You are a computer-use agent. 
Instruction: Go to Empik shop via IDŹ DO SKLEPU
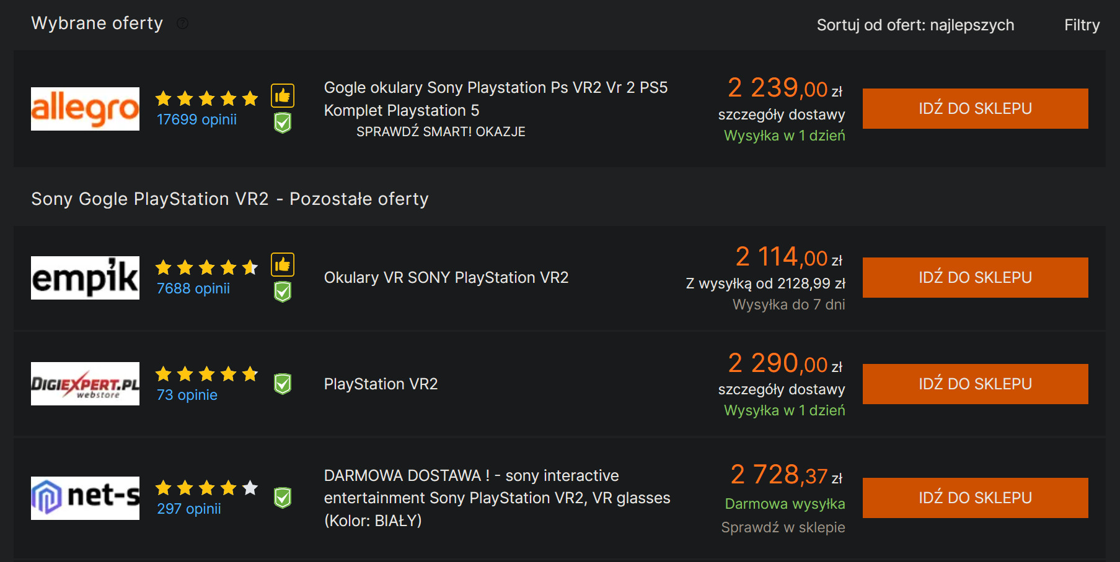coord(975,278)
